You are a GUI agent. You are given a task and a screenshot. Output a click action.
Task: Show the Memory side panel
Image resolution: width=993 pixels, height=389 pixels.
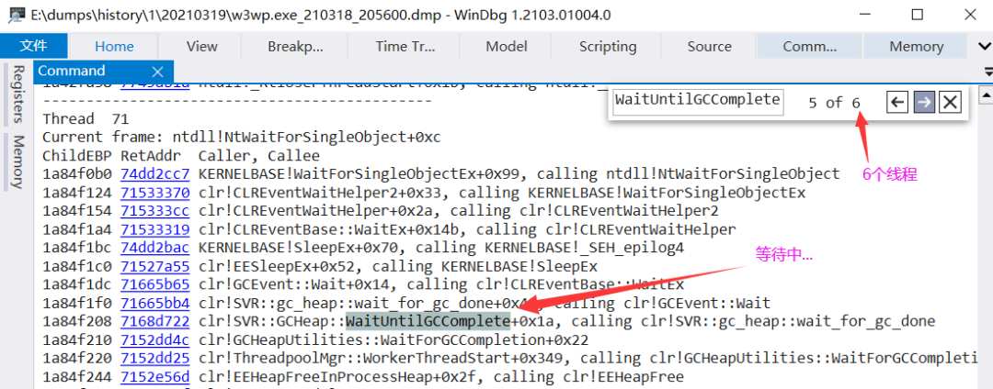click(x=17, y=162)
